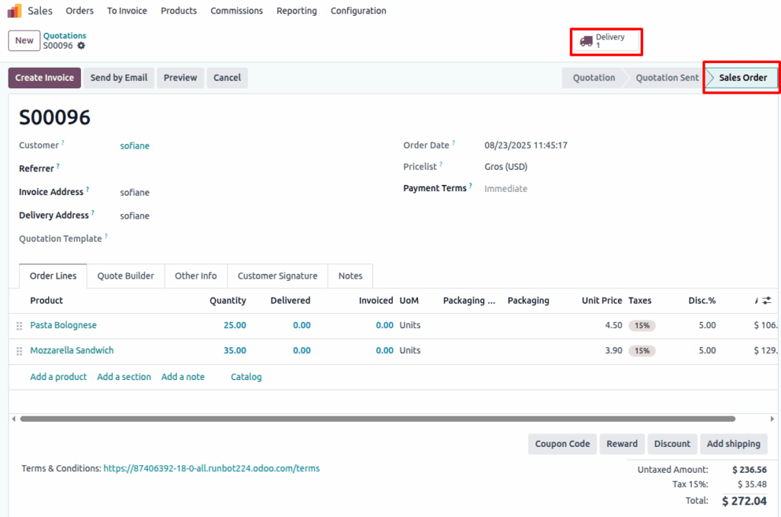This screenshot has width=781, height=517.
Task: Click Mozzarella Sandwich quantity 35.00
Action: [x=235, y=350]
